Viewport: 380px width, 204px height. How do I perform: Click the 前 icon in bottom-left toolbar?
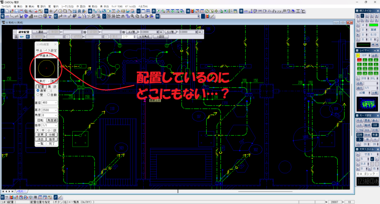3,197
